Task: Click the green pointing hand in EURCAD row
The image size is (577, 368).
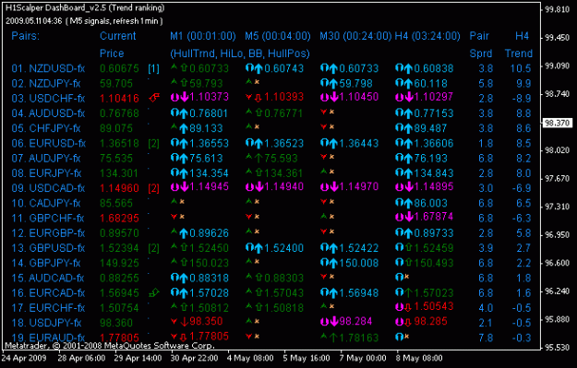Action: click(x=154, y=292)
